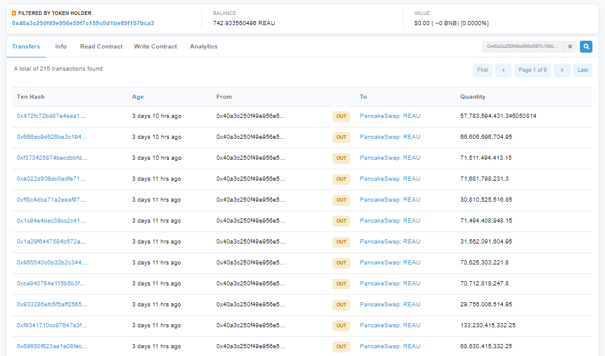Open transaction hash 0x69650f623ae1e08fec

(51, 346)
